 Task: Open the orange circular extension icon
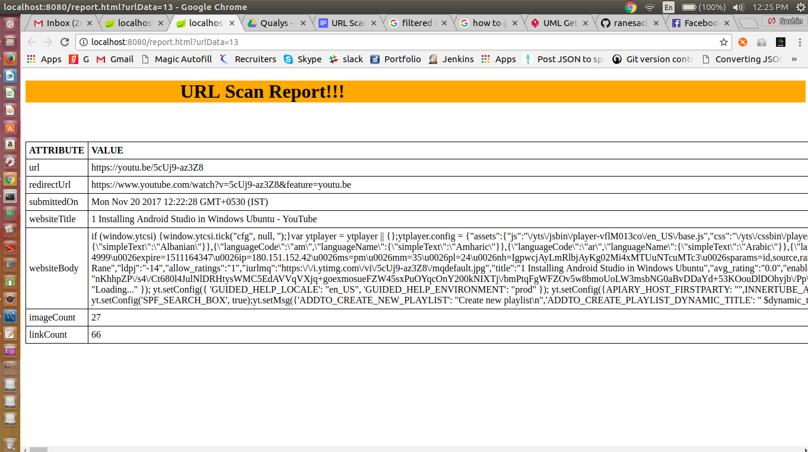coord(743,42)
